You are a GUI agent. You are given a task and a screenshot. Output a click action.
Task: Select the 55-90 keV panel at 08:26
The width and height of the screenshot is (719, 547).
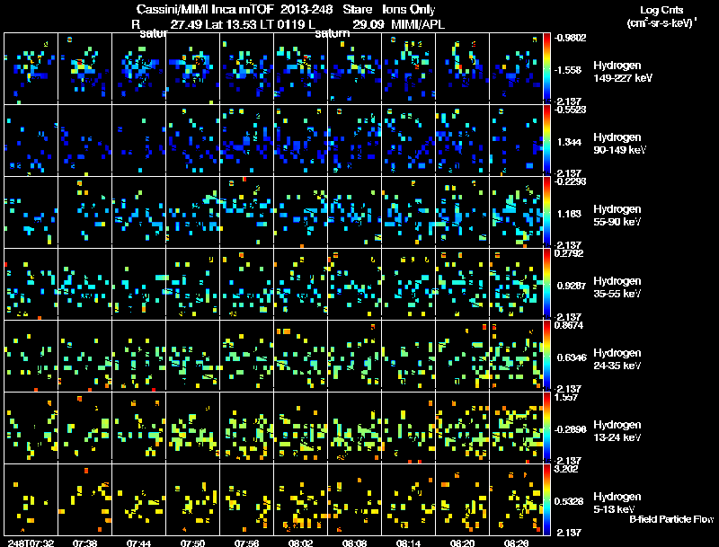[x=516, y=212]
